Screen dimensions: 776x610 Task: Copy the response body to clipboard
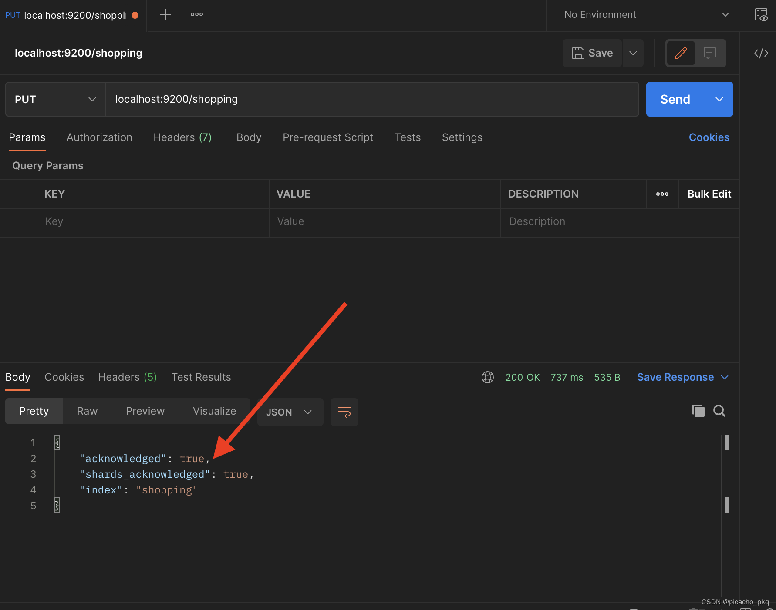pyautogui.click(x=698, y=411)
